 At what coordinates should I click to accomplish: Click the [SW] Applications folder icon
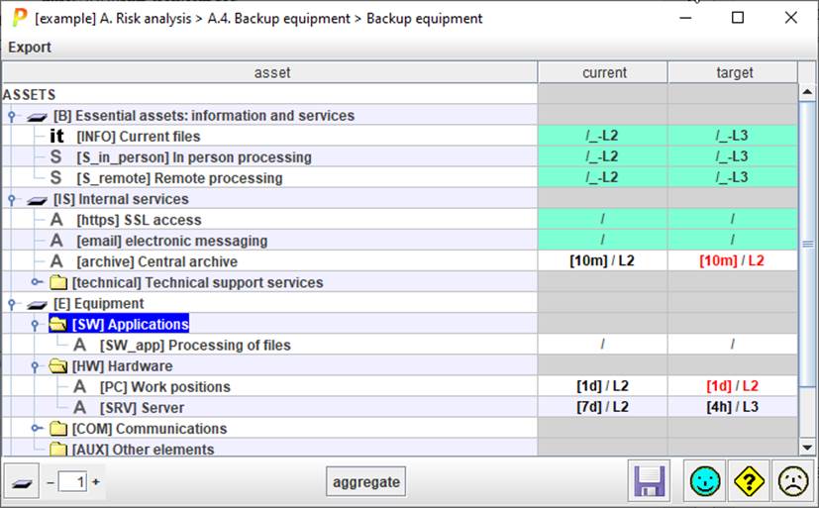coord(59,325)
